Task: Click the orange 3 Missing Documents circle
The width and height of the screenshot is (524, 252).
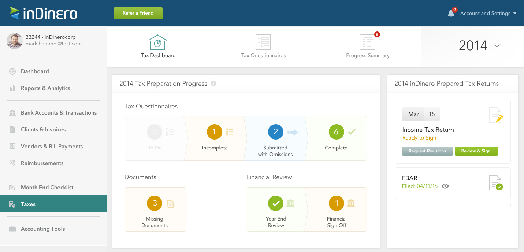Action: (x=155, y=203)
